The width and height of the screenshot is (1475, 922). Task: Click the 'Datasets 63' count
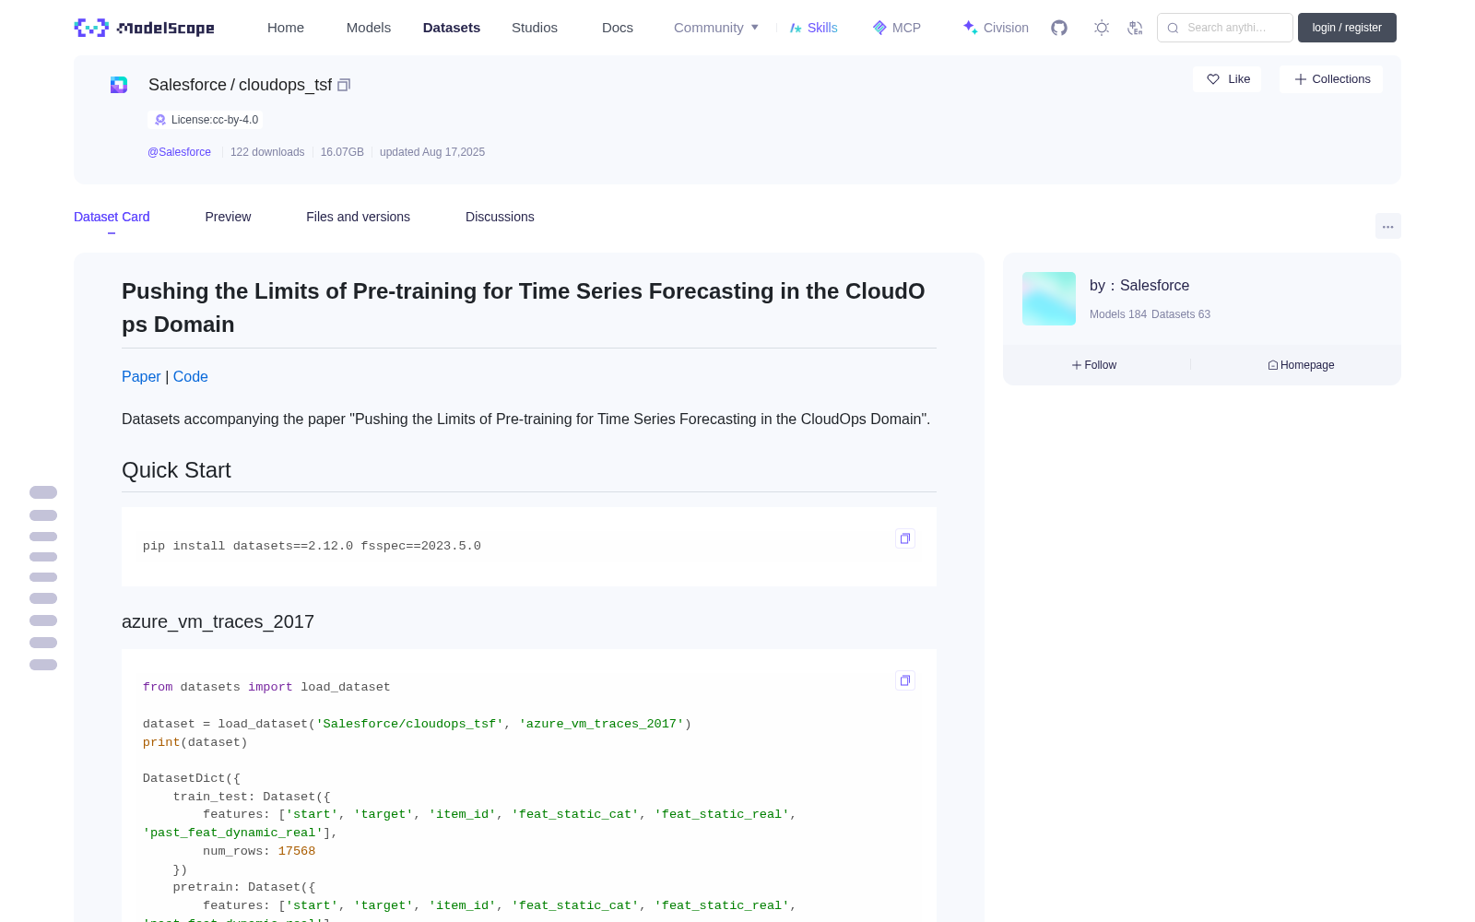[1181, 314]
